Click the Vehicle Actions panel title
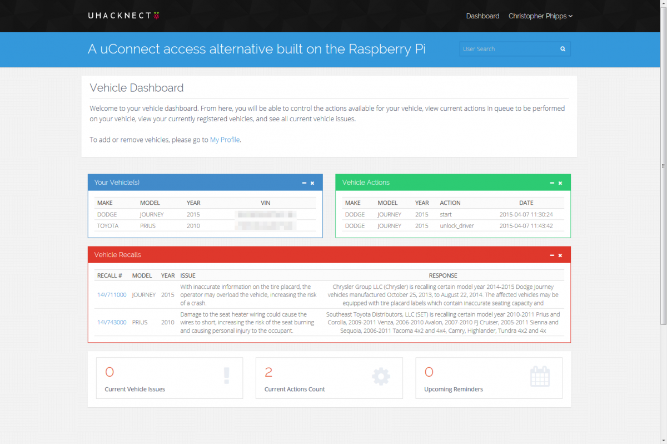Screen dimensions: 667x444 tap(366, 182)
